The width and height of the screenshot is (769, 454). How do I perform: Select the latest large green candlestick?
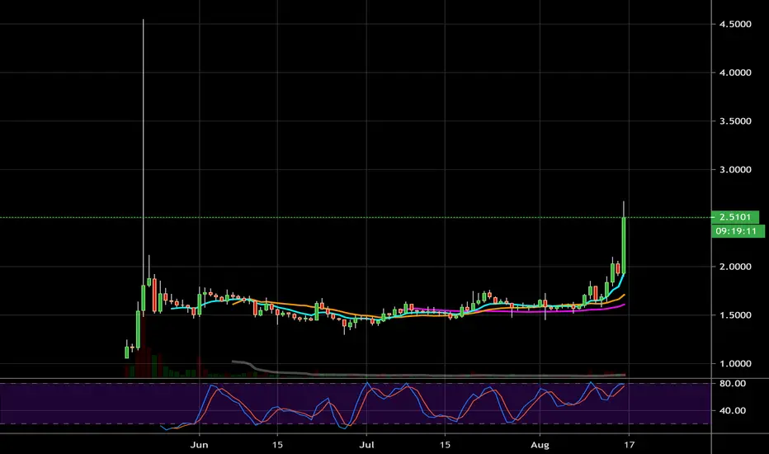[x=624, y=245]
